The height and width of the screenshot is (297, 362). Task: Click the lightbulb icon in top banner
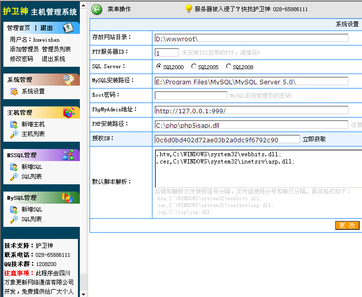pos(189,9)
